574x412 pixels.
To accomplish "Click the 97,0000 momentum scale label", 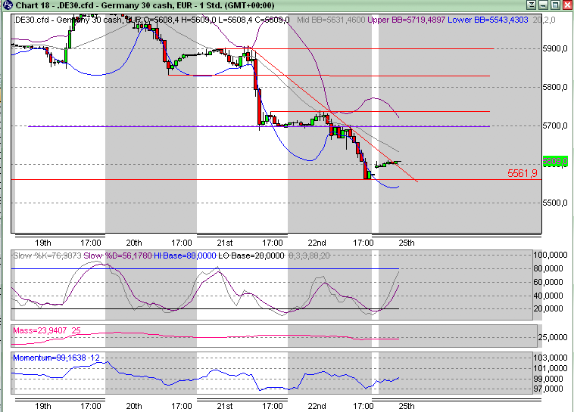I will pyautogui.click(x=548, y=389).
